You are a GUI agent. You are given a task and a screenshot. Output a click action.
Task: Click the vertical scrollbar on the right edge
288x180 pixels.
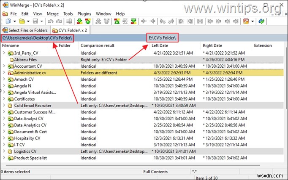286,79
